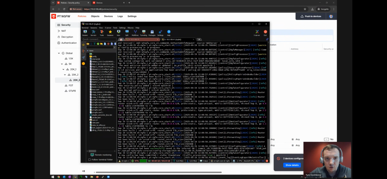387x179 pixels.
Task: Select the NAT policy section
Action: (x=63, y=31)
